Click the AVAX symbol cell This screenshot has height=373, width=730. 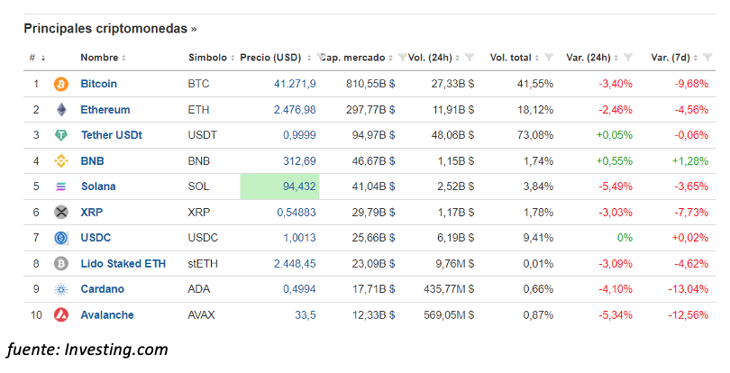tap(201, 314)
